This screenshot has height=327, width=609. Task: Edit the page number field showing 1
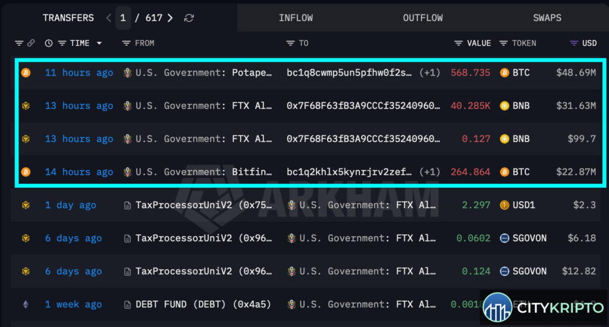coord(123,18)
